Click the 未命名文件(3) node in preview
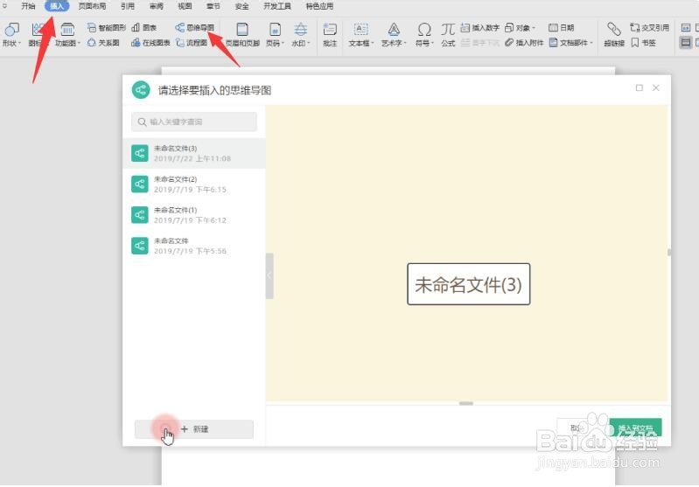The width and height of the screenshot is (699, 487). (x=469, y=284)
